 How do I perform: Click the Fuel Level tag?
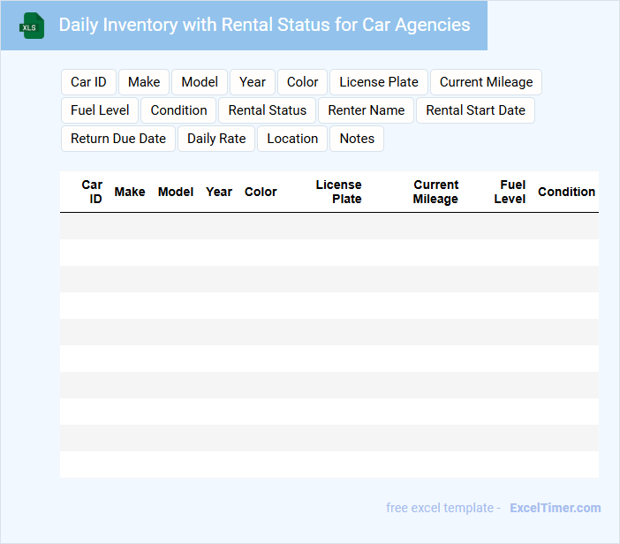coord(100,110)
